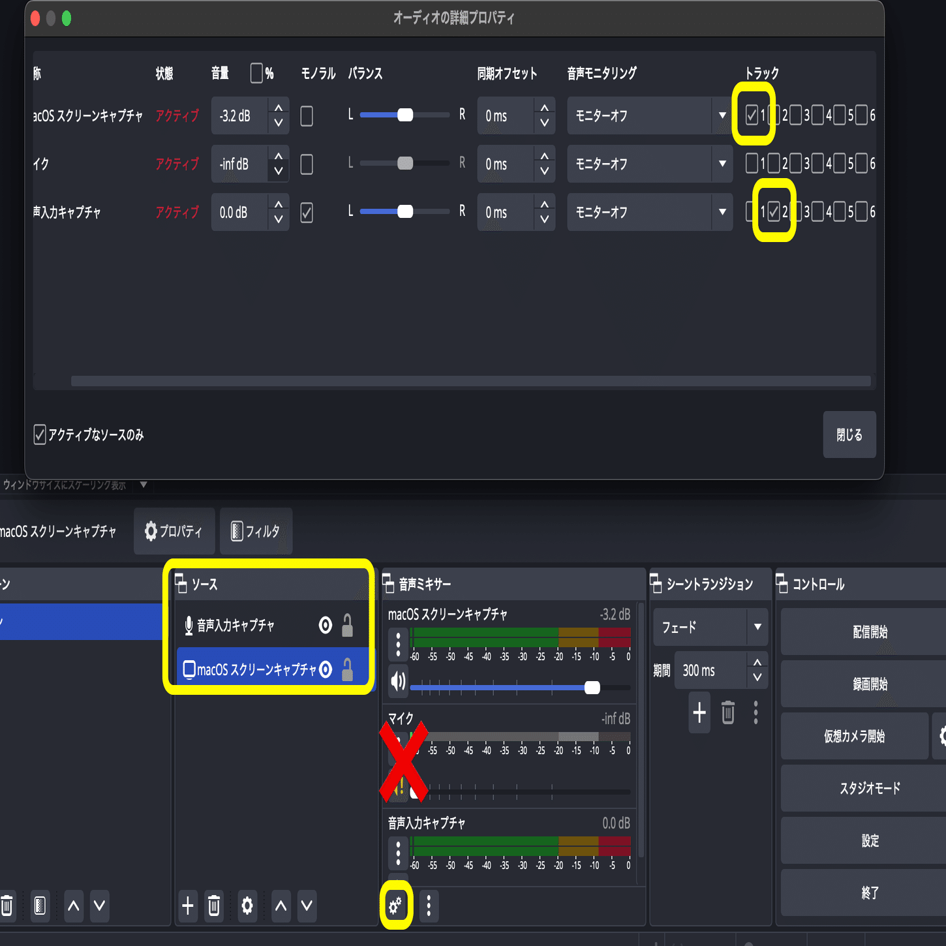Open monitoring dropdown for macOS スクリーンキャプチャ

[x=650, y=116]
